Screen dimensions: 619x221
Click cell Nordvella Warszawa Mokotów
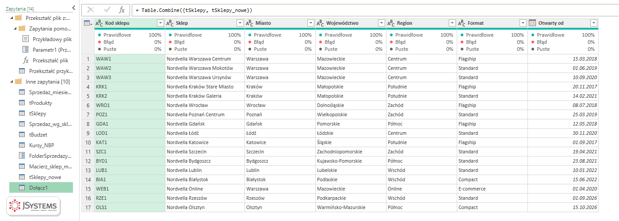(x=205, y=68)
